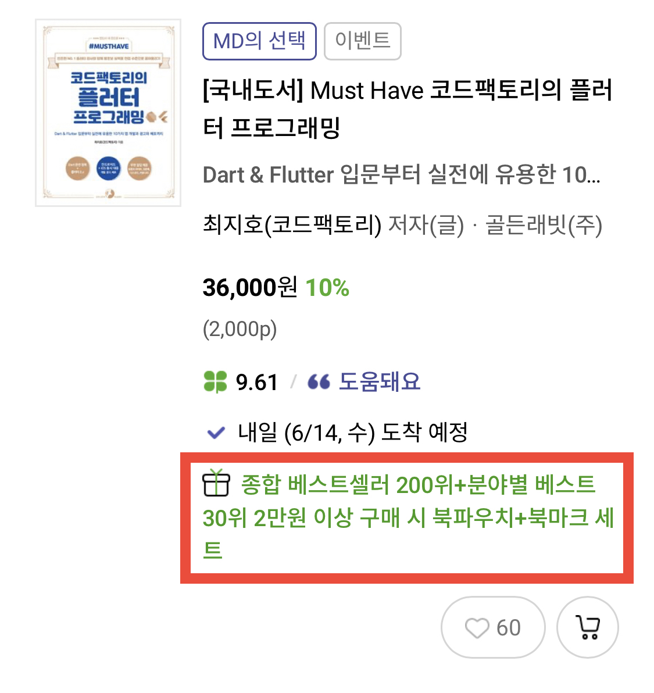Click the 36,000원 price
The width and height of the screenshot is (654, 693).
[x=250, y=288]
